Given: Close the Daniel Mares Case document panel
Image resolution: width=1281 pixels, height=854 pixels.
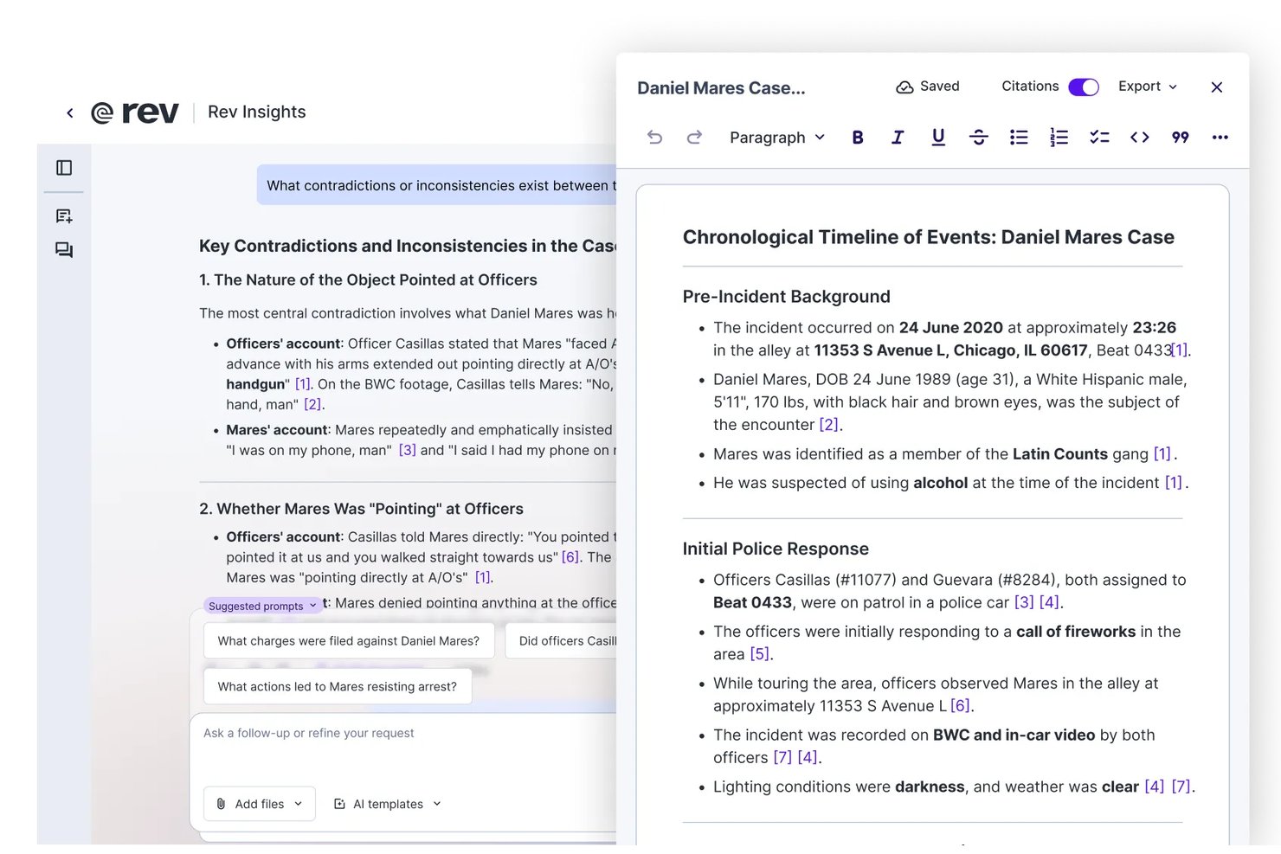Looking at the screenshot, I should pyautogui.click(x=1217, y=87).
